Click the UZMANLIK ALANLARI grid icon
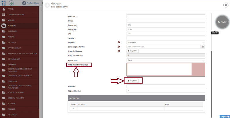The height and width of the screenshot is (118, 230). [4, 15]
